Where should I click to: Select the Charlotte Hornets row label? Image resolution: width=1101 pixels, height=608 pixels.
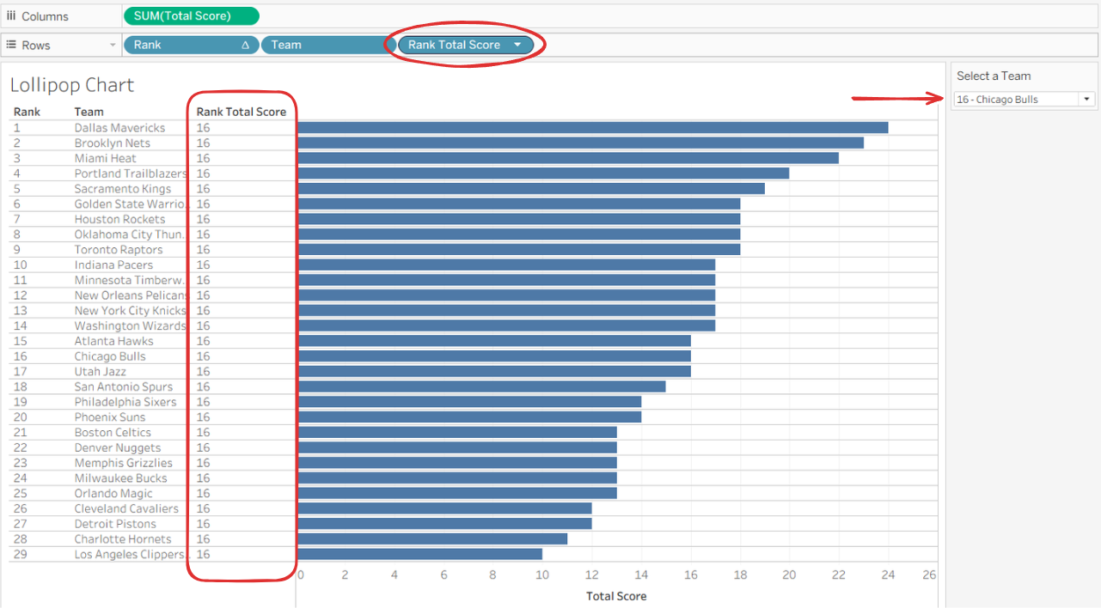pos(123,539)
